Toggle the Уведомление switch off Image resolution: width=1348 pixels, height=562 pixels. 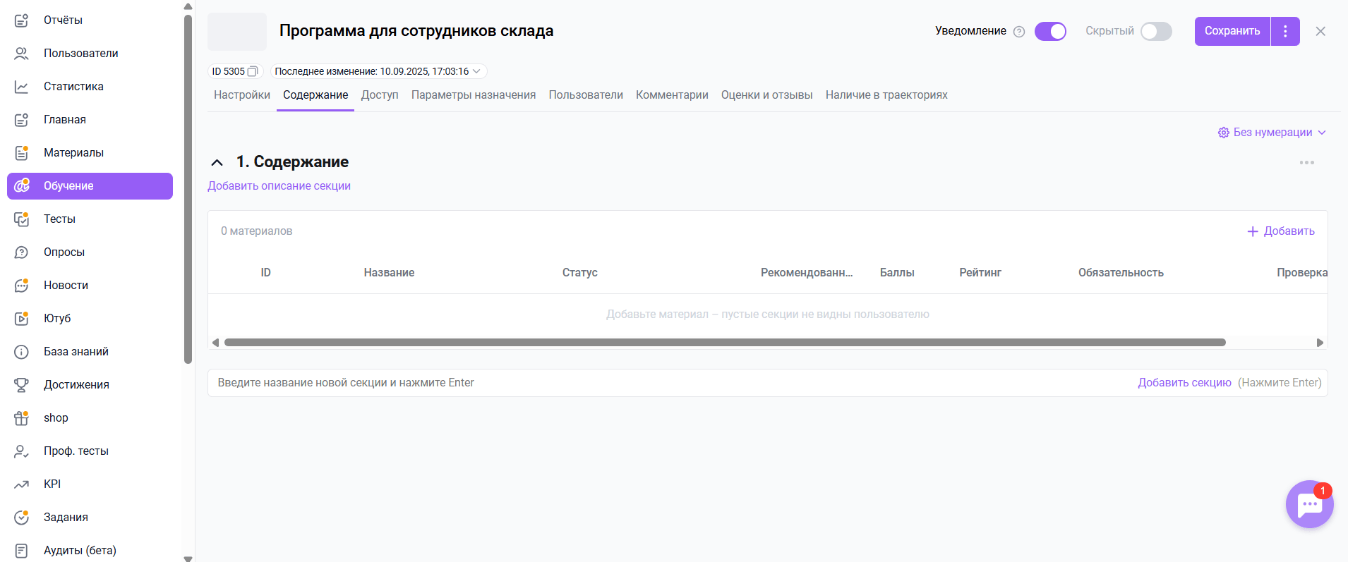(1050, 32)
